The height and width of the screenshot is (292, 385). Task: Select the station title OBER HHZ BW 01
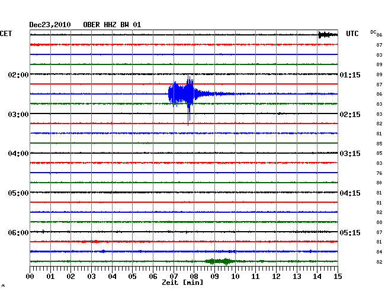pyautogui.click(x=112, y=25)
